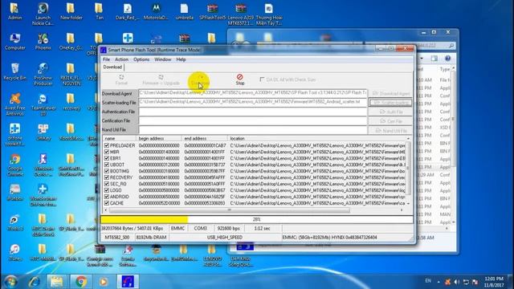Click the help icon in the Explorer window
The height and width of the screenshot is (289, 514).
tap(448, 59)
